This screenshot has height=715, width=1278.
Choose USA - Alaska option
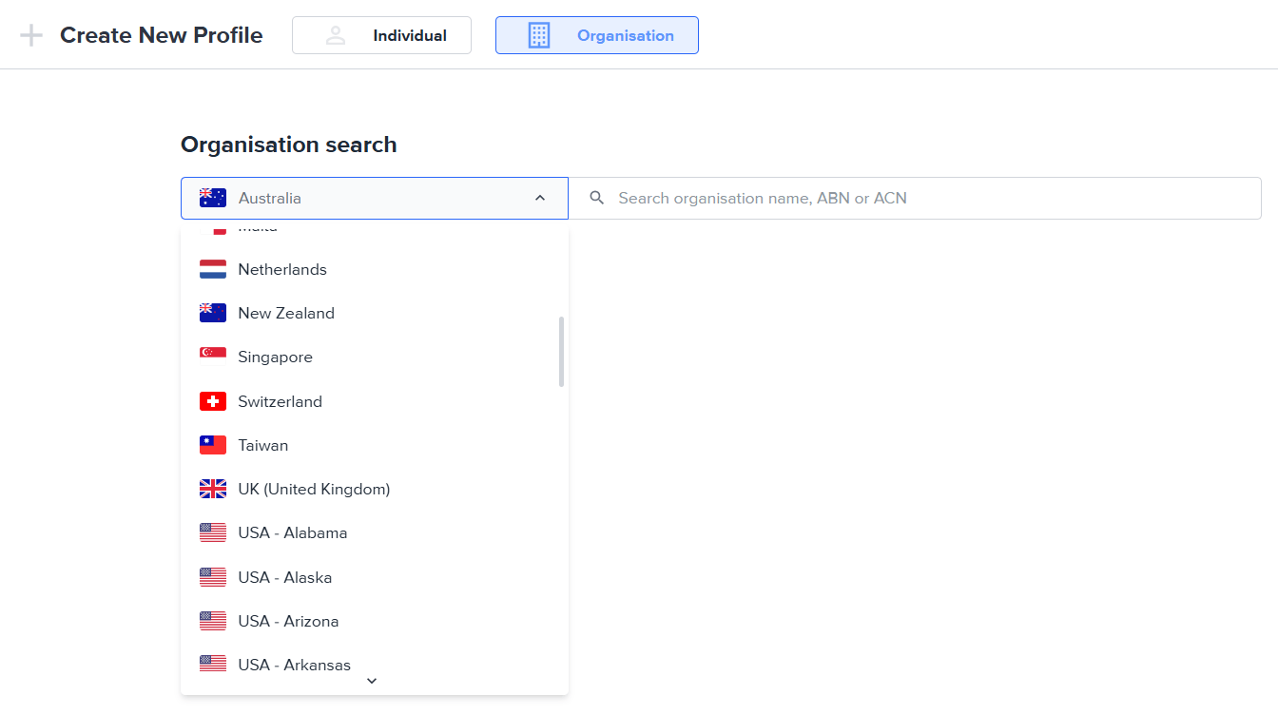[x=284, y=577]
